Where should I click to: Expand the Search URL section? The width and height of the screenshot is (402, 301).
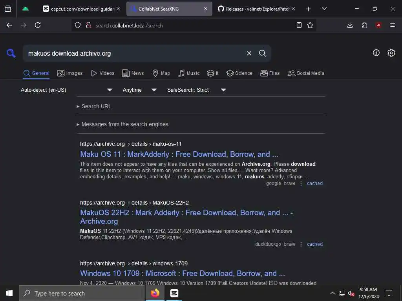[94, 106]
